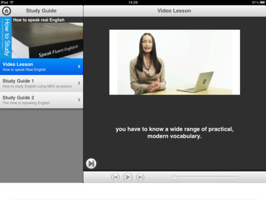Viewport: 266px width, 200px height.
Task: Skip to next track in playback bar
Action: pyautogui.click(x=140, y=177)
